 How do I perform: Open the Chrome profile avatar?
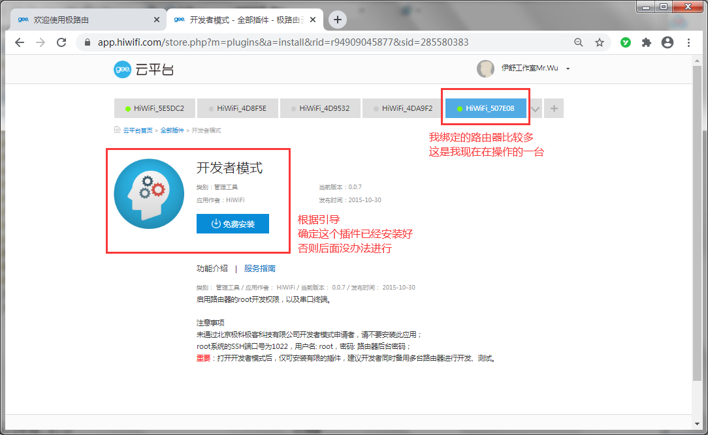point(668,42)
